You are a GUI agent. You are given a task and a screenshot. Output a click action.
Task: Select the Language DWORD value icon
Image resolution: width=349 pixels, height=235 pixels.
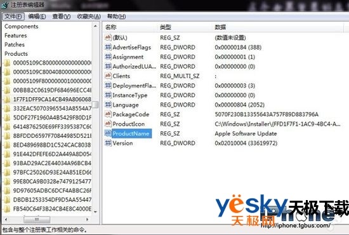(108, 104)
